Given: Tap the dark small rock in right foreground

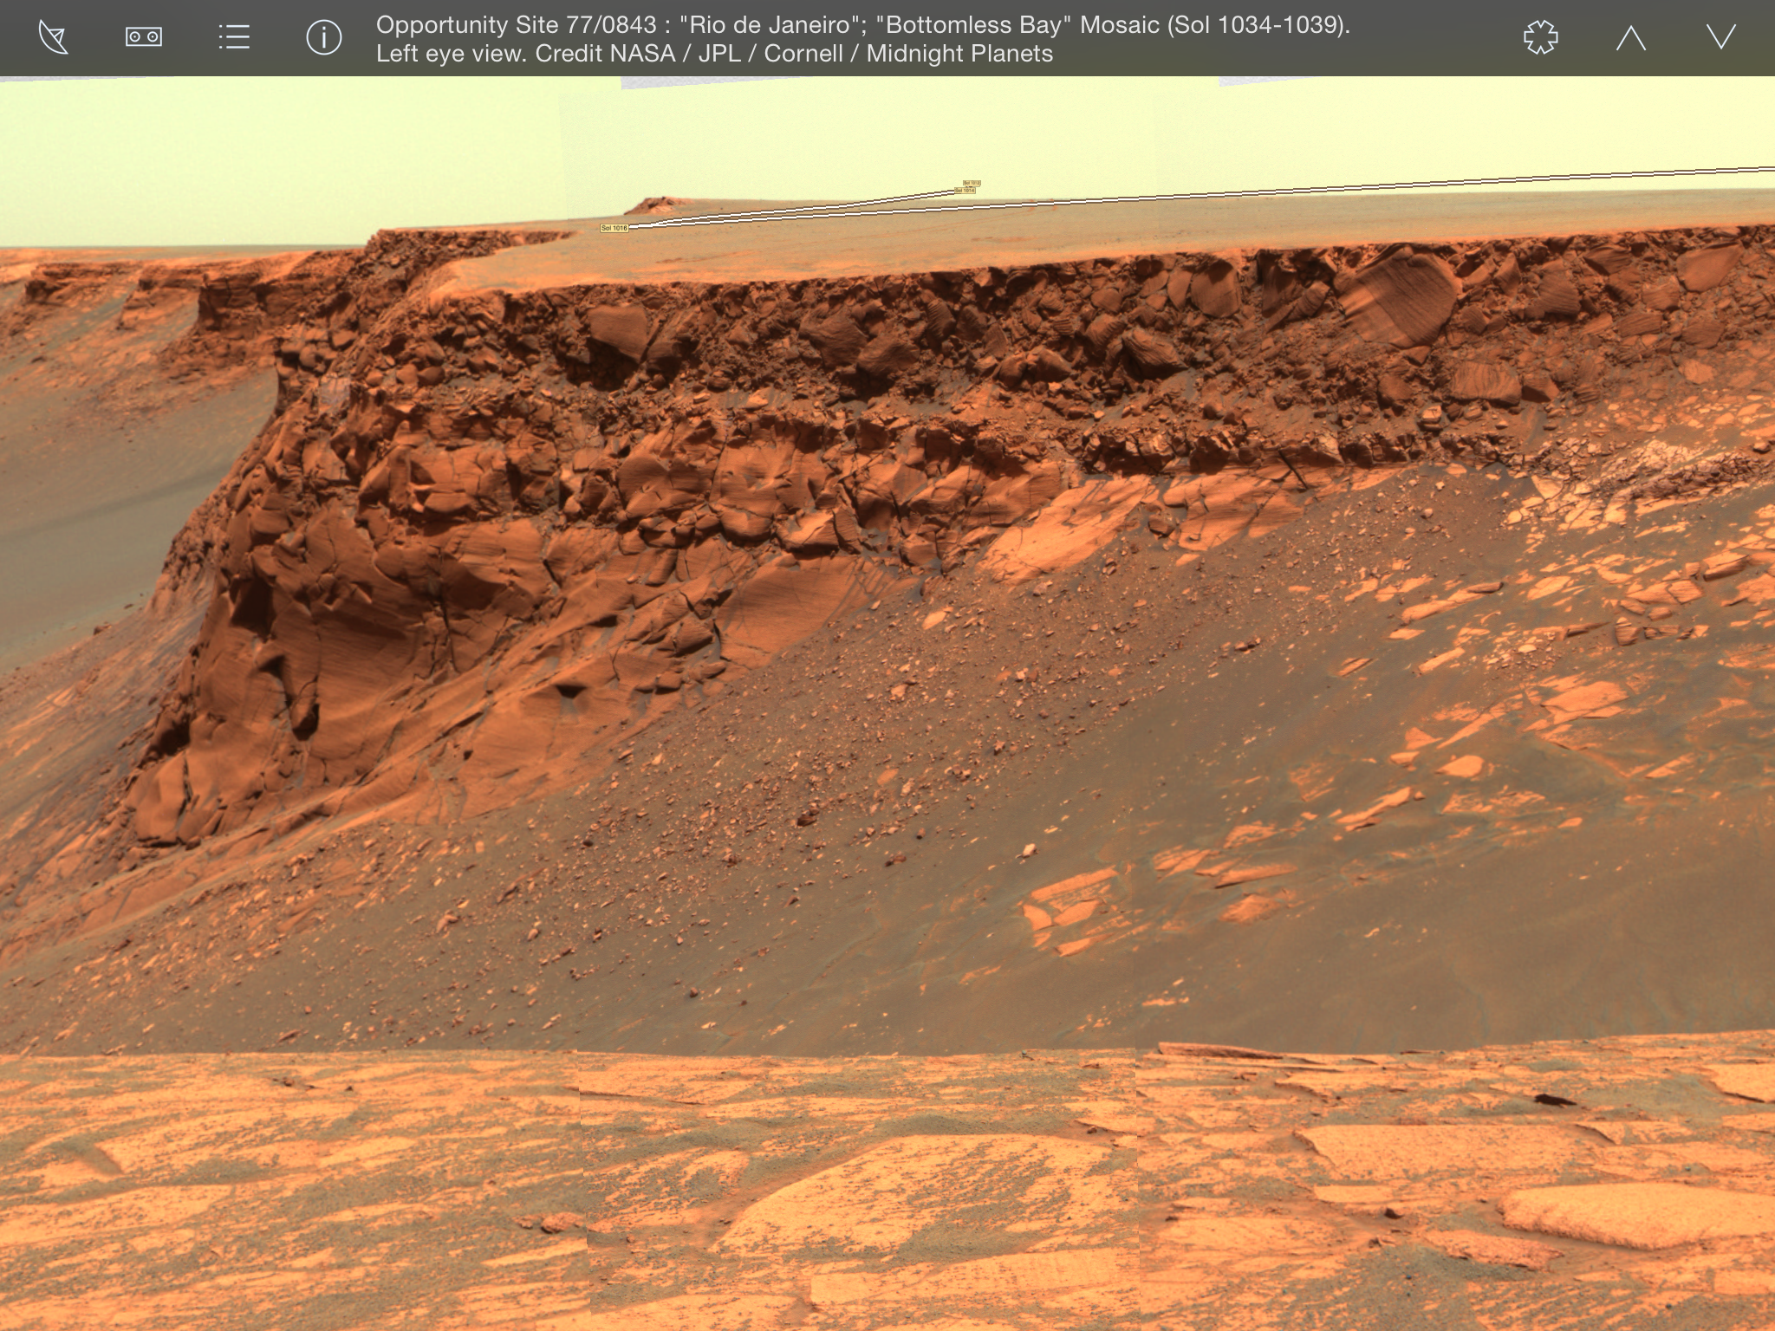Looking at the screenshot, I should pos(1553,1101).
